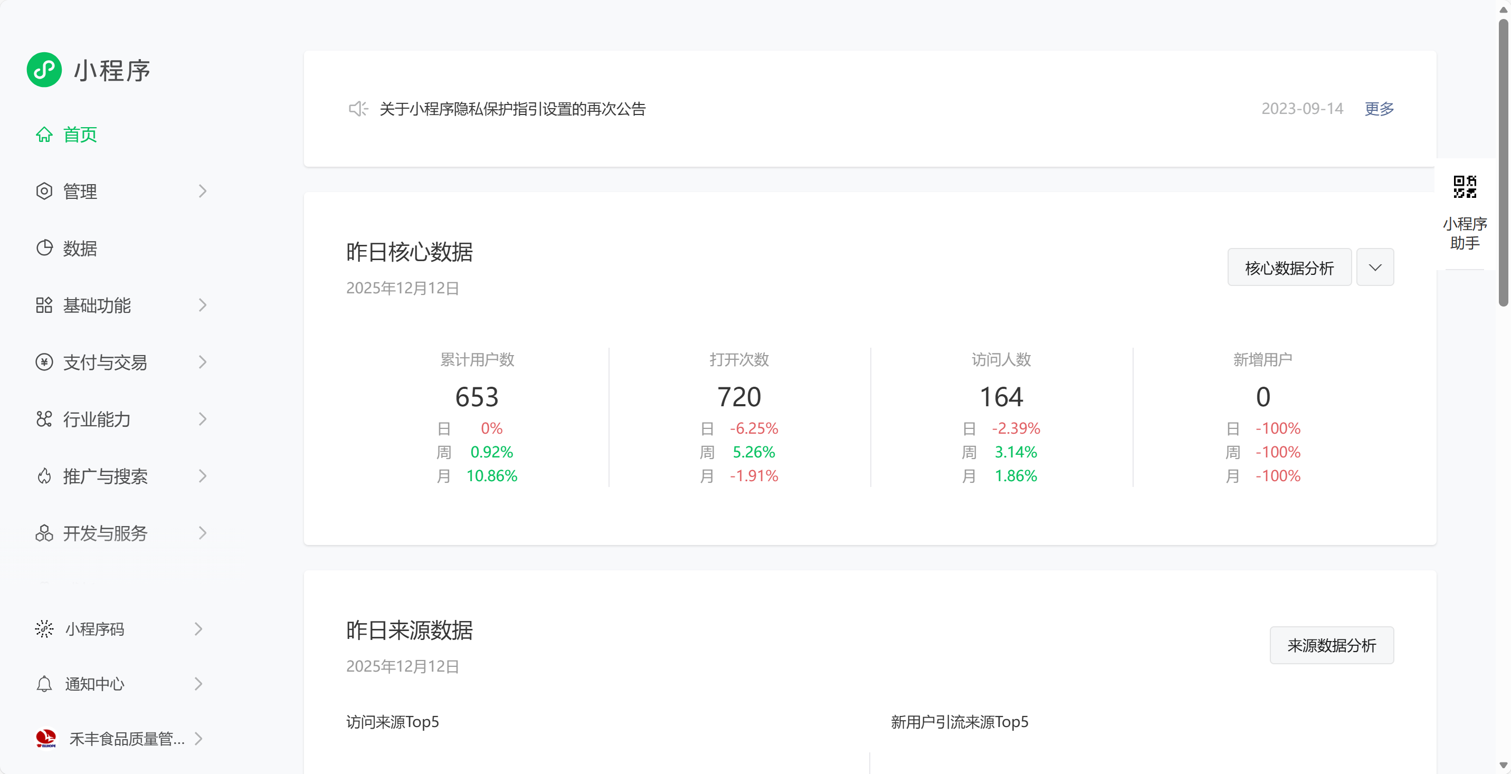Click the hexagon icon beside 管理
This screenshot has width=1511, height=774.
coord(44,191)
